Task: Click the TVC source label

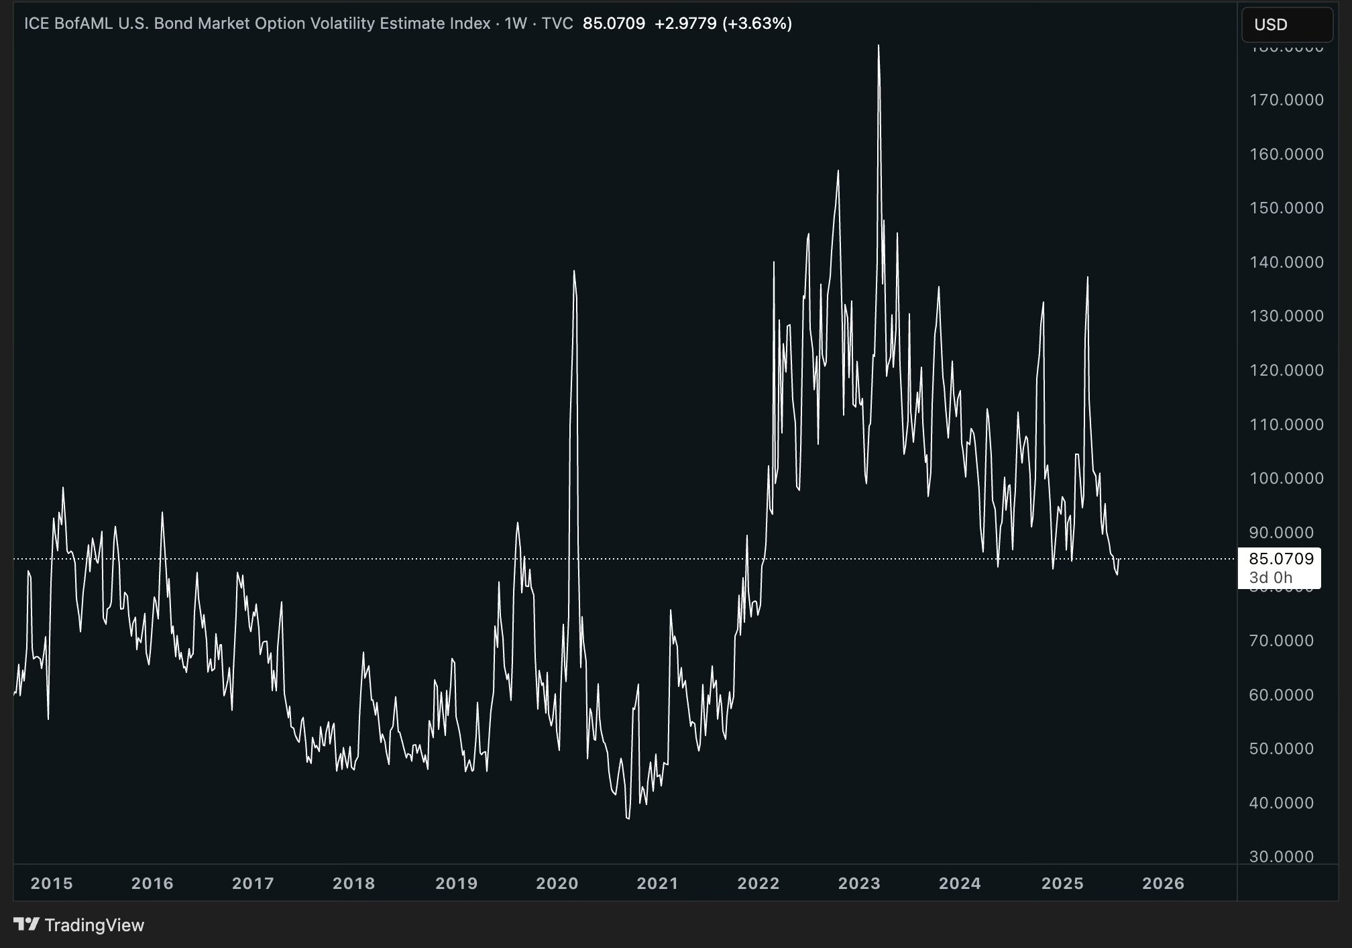Action: pos(557,23)
